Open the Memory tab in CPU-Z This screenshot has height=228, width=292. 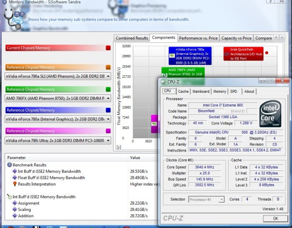point(219,92)
